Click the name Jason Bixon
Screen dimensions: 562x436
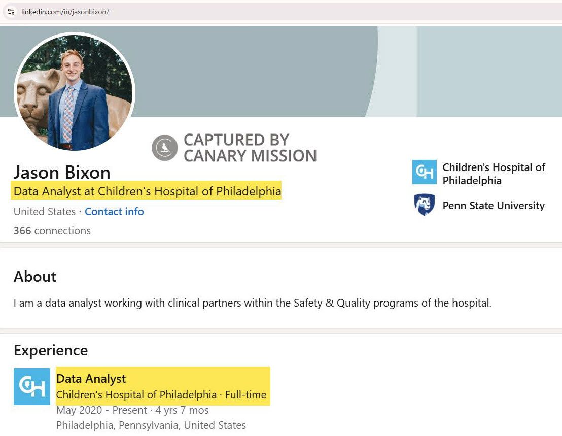(x=61, y=173)
